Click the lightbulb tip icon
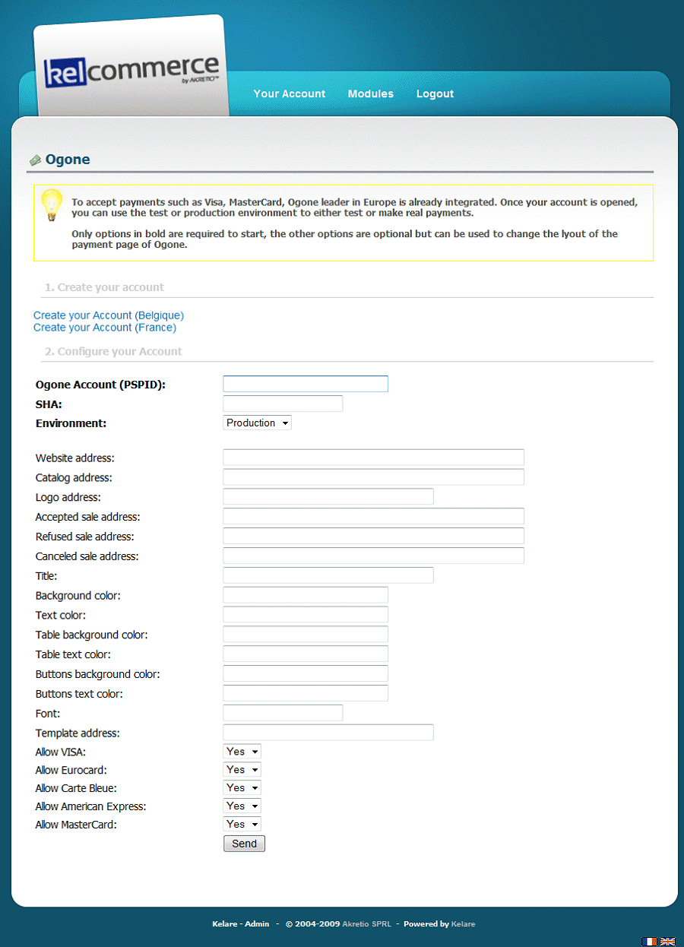Viewport: 684px width, 947px height. tap(51, 205)
